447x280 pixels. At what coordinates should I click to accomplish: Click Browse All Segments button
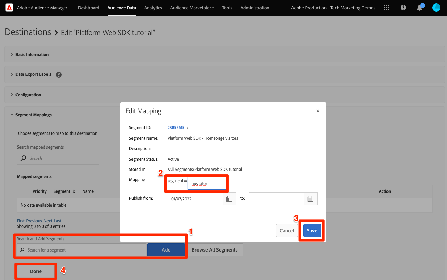215,250
